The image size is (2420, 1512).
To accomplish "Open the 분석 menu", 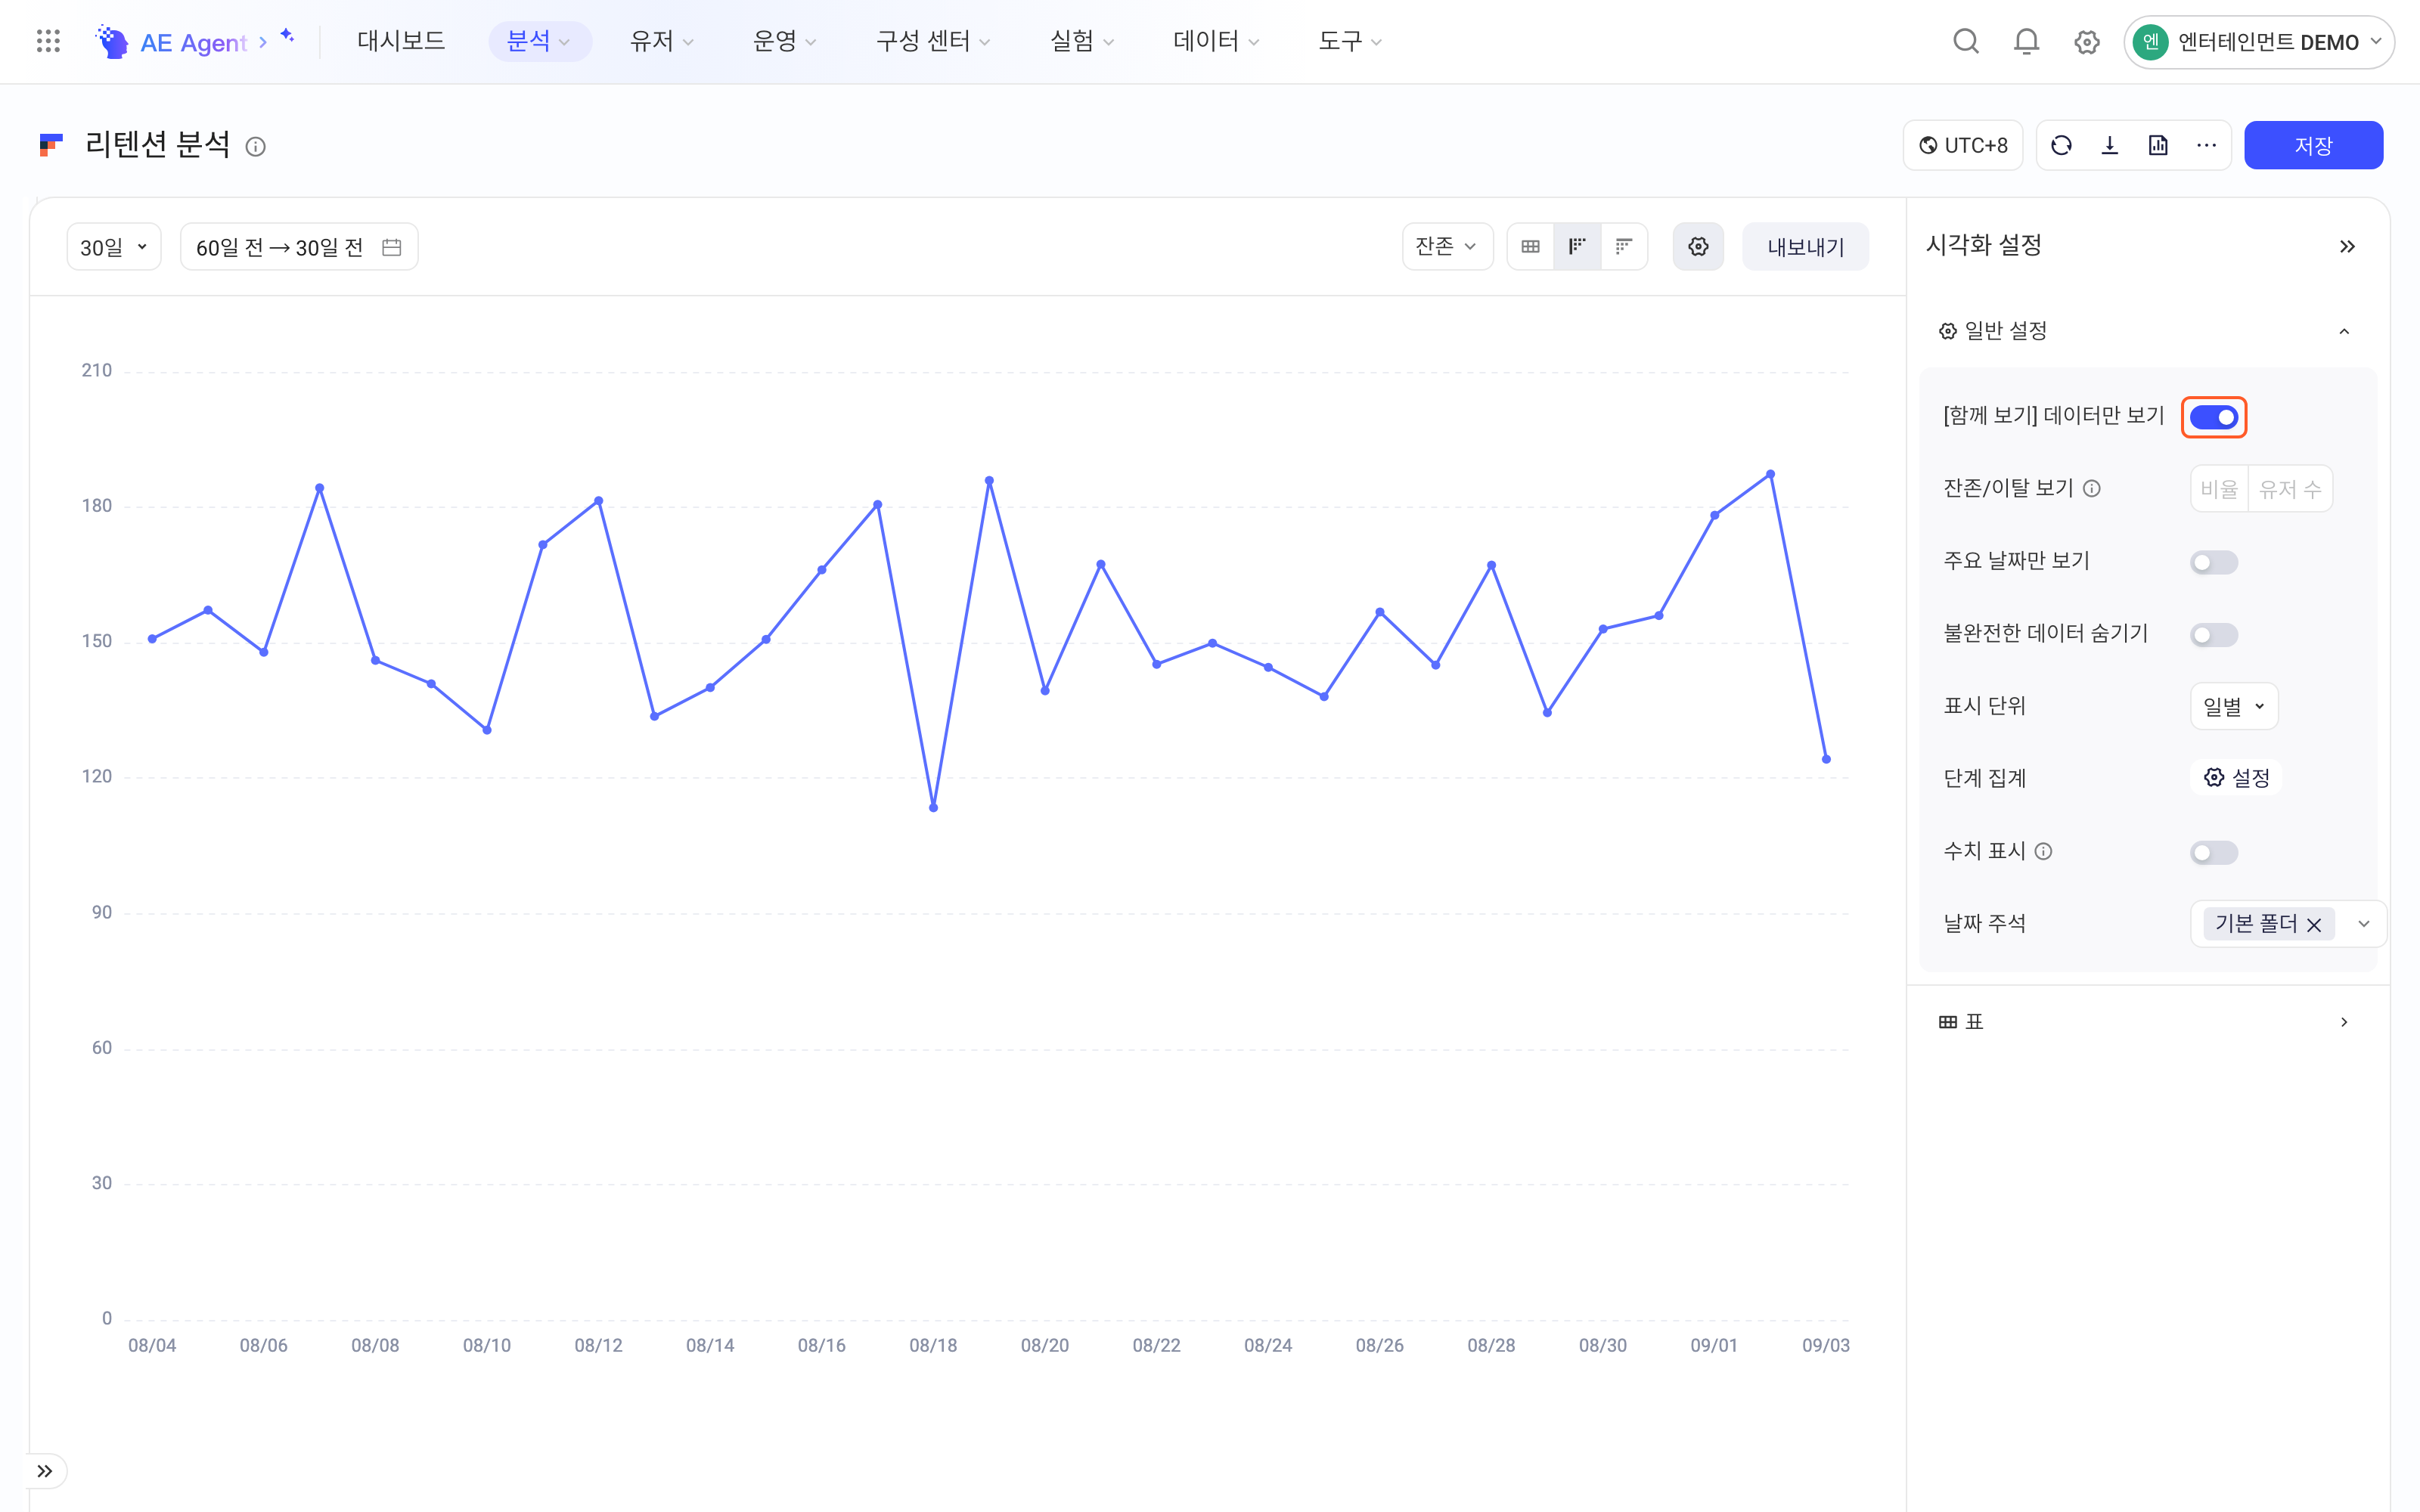I will click(539, 41).
